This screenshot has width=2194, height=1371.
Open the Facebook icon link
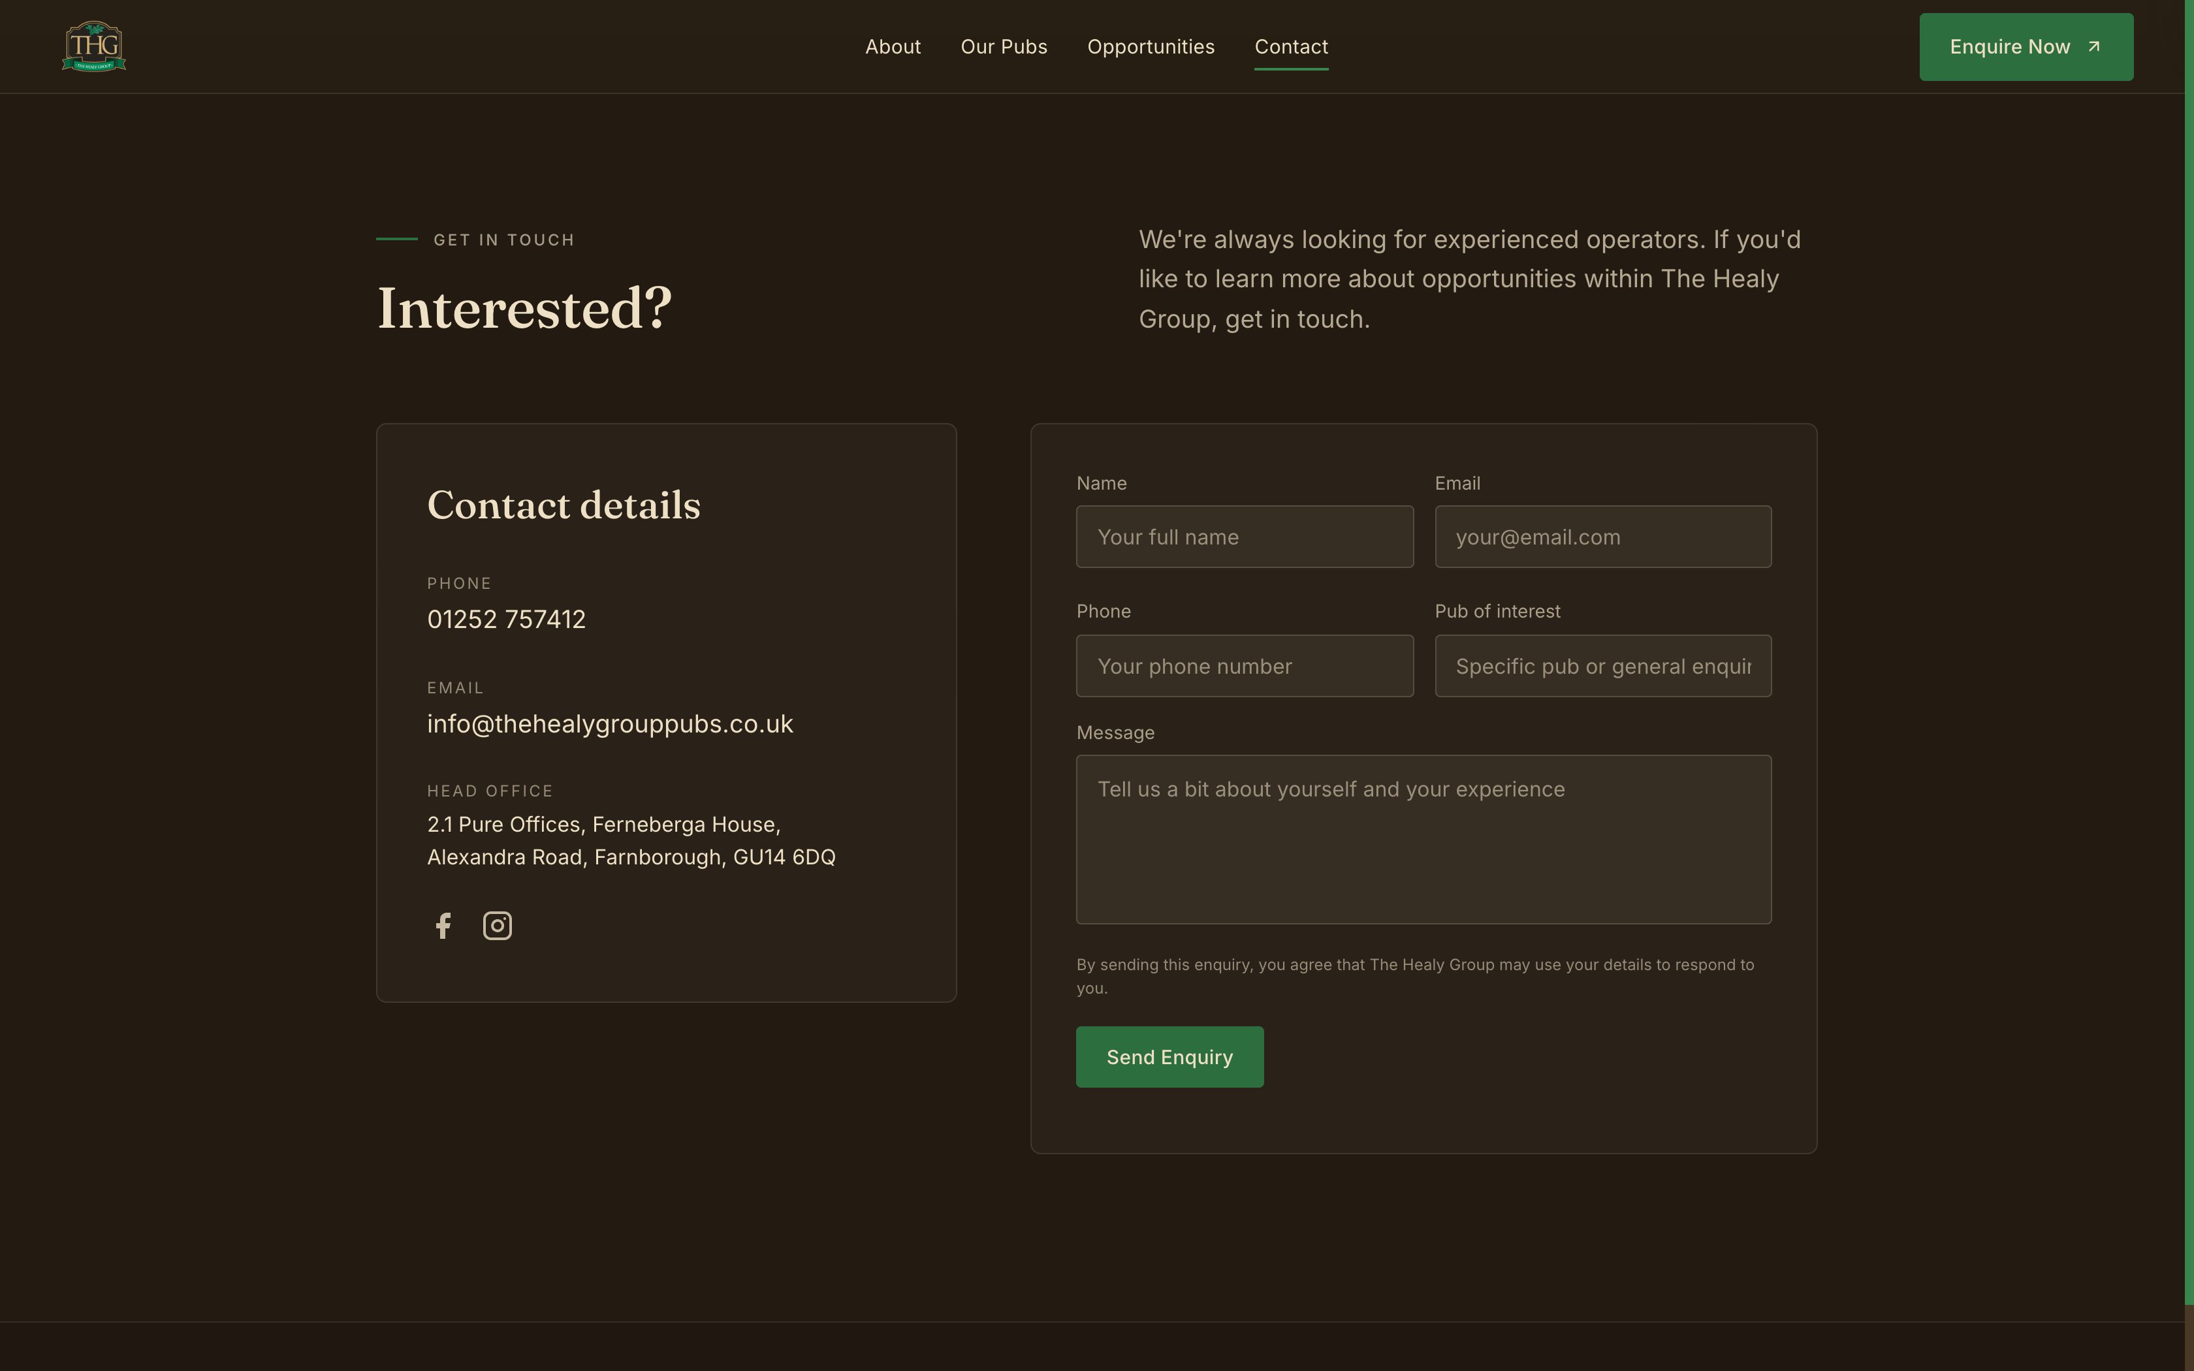[x=443, y=926]
